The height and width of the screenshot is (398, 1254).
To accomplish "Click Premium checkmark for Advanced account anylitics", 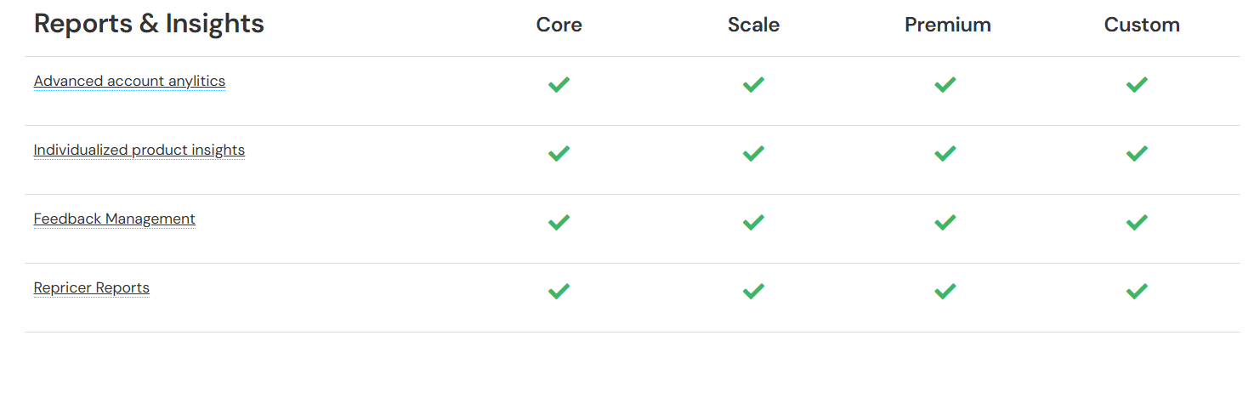I will tap(945, 85).
